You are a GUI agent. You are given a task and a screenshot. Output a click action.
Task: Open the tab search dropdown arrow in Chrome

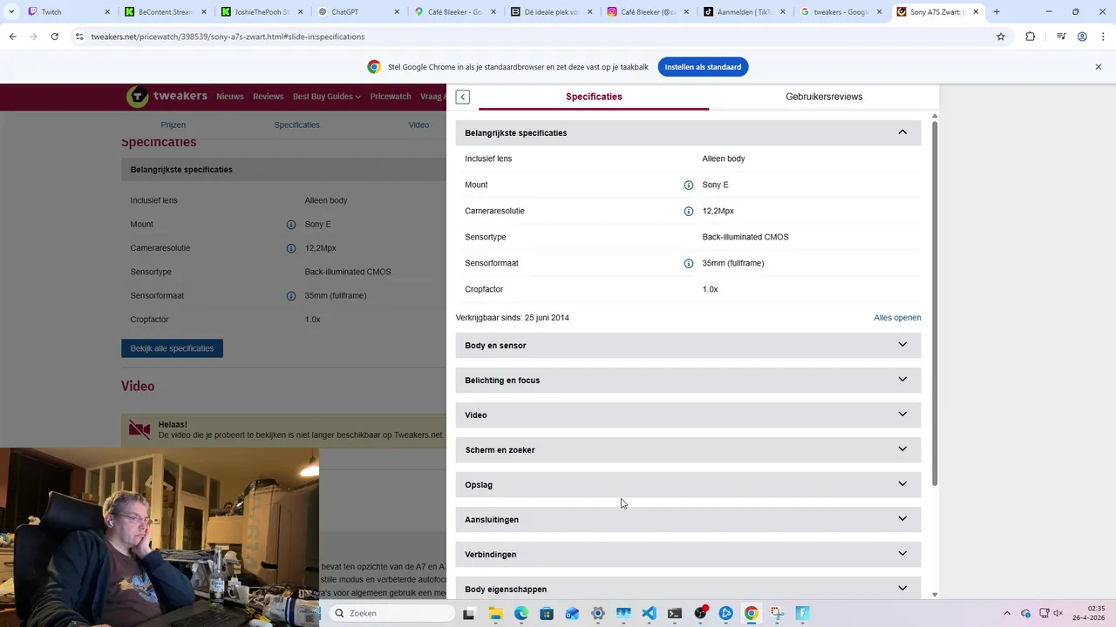coord(11,12)
